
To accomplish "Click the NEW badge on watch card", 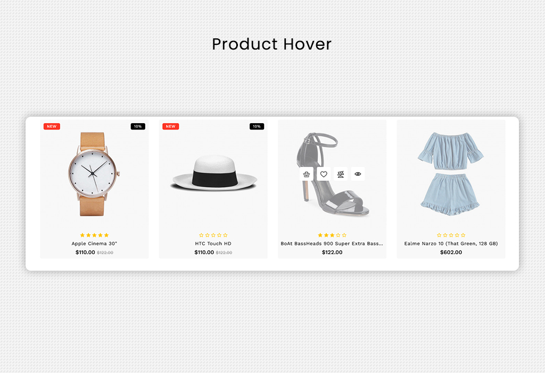I will tap(52, 126).
